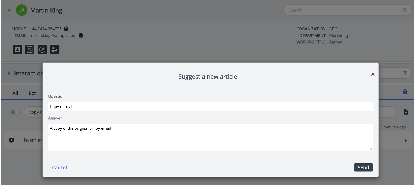Expand the interaction row arrow
414x185 pixels.
406,141
